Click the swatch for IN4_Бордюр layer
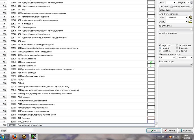Image resolution: width=195 pixels, height=140 pixels. [151, 118]
